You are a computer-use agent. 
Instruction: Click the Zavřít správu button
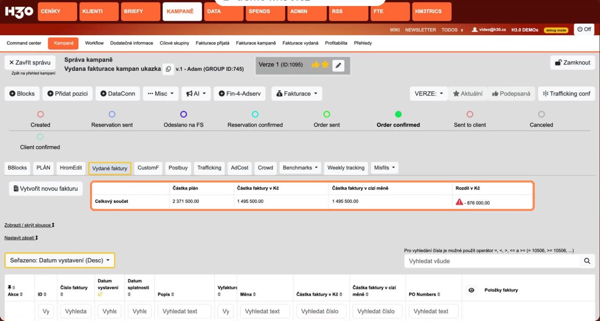tap(30, 62)
